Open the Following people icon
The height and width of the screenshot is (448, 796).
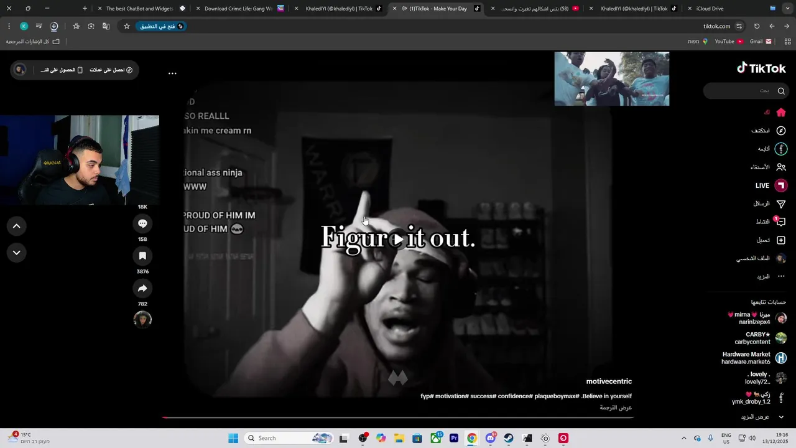[x=781, y=167]
